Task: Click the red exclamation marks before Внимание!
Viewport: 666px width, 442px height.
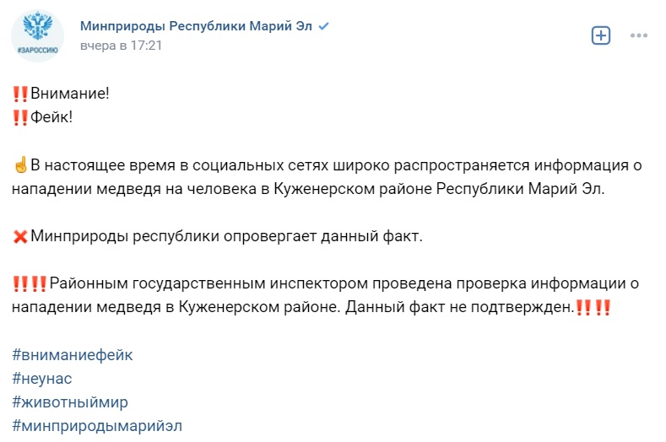Action: click(x=20, y=94)
